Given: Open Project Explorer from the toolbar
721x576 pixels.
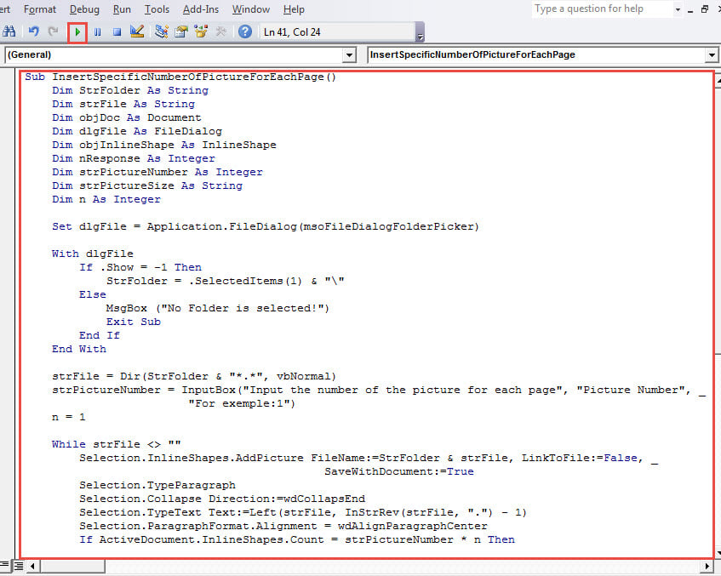Looking at the screenshot, I should 161,32.
